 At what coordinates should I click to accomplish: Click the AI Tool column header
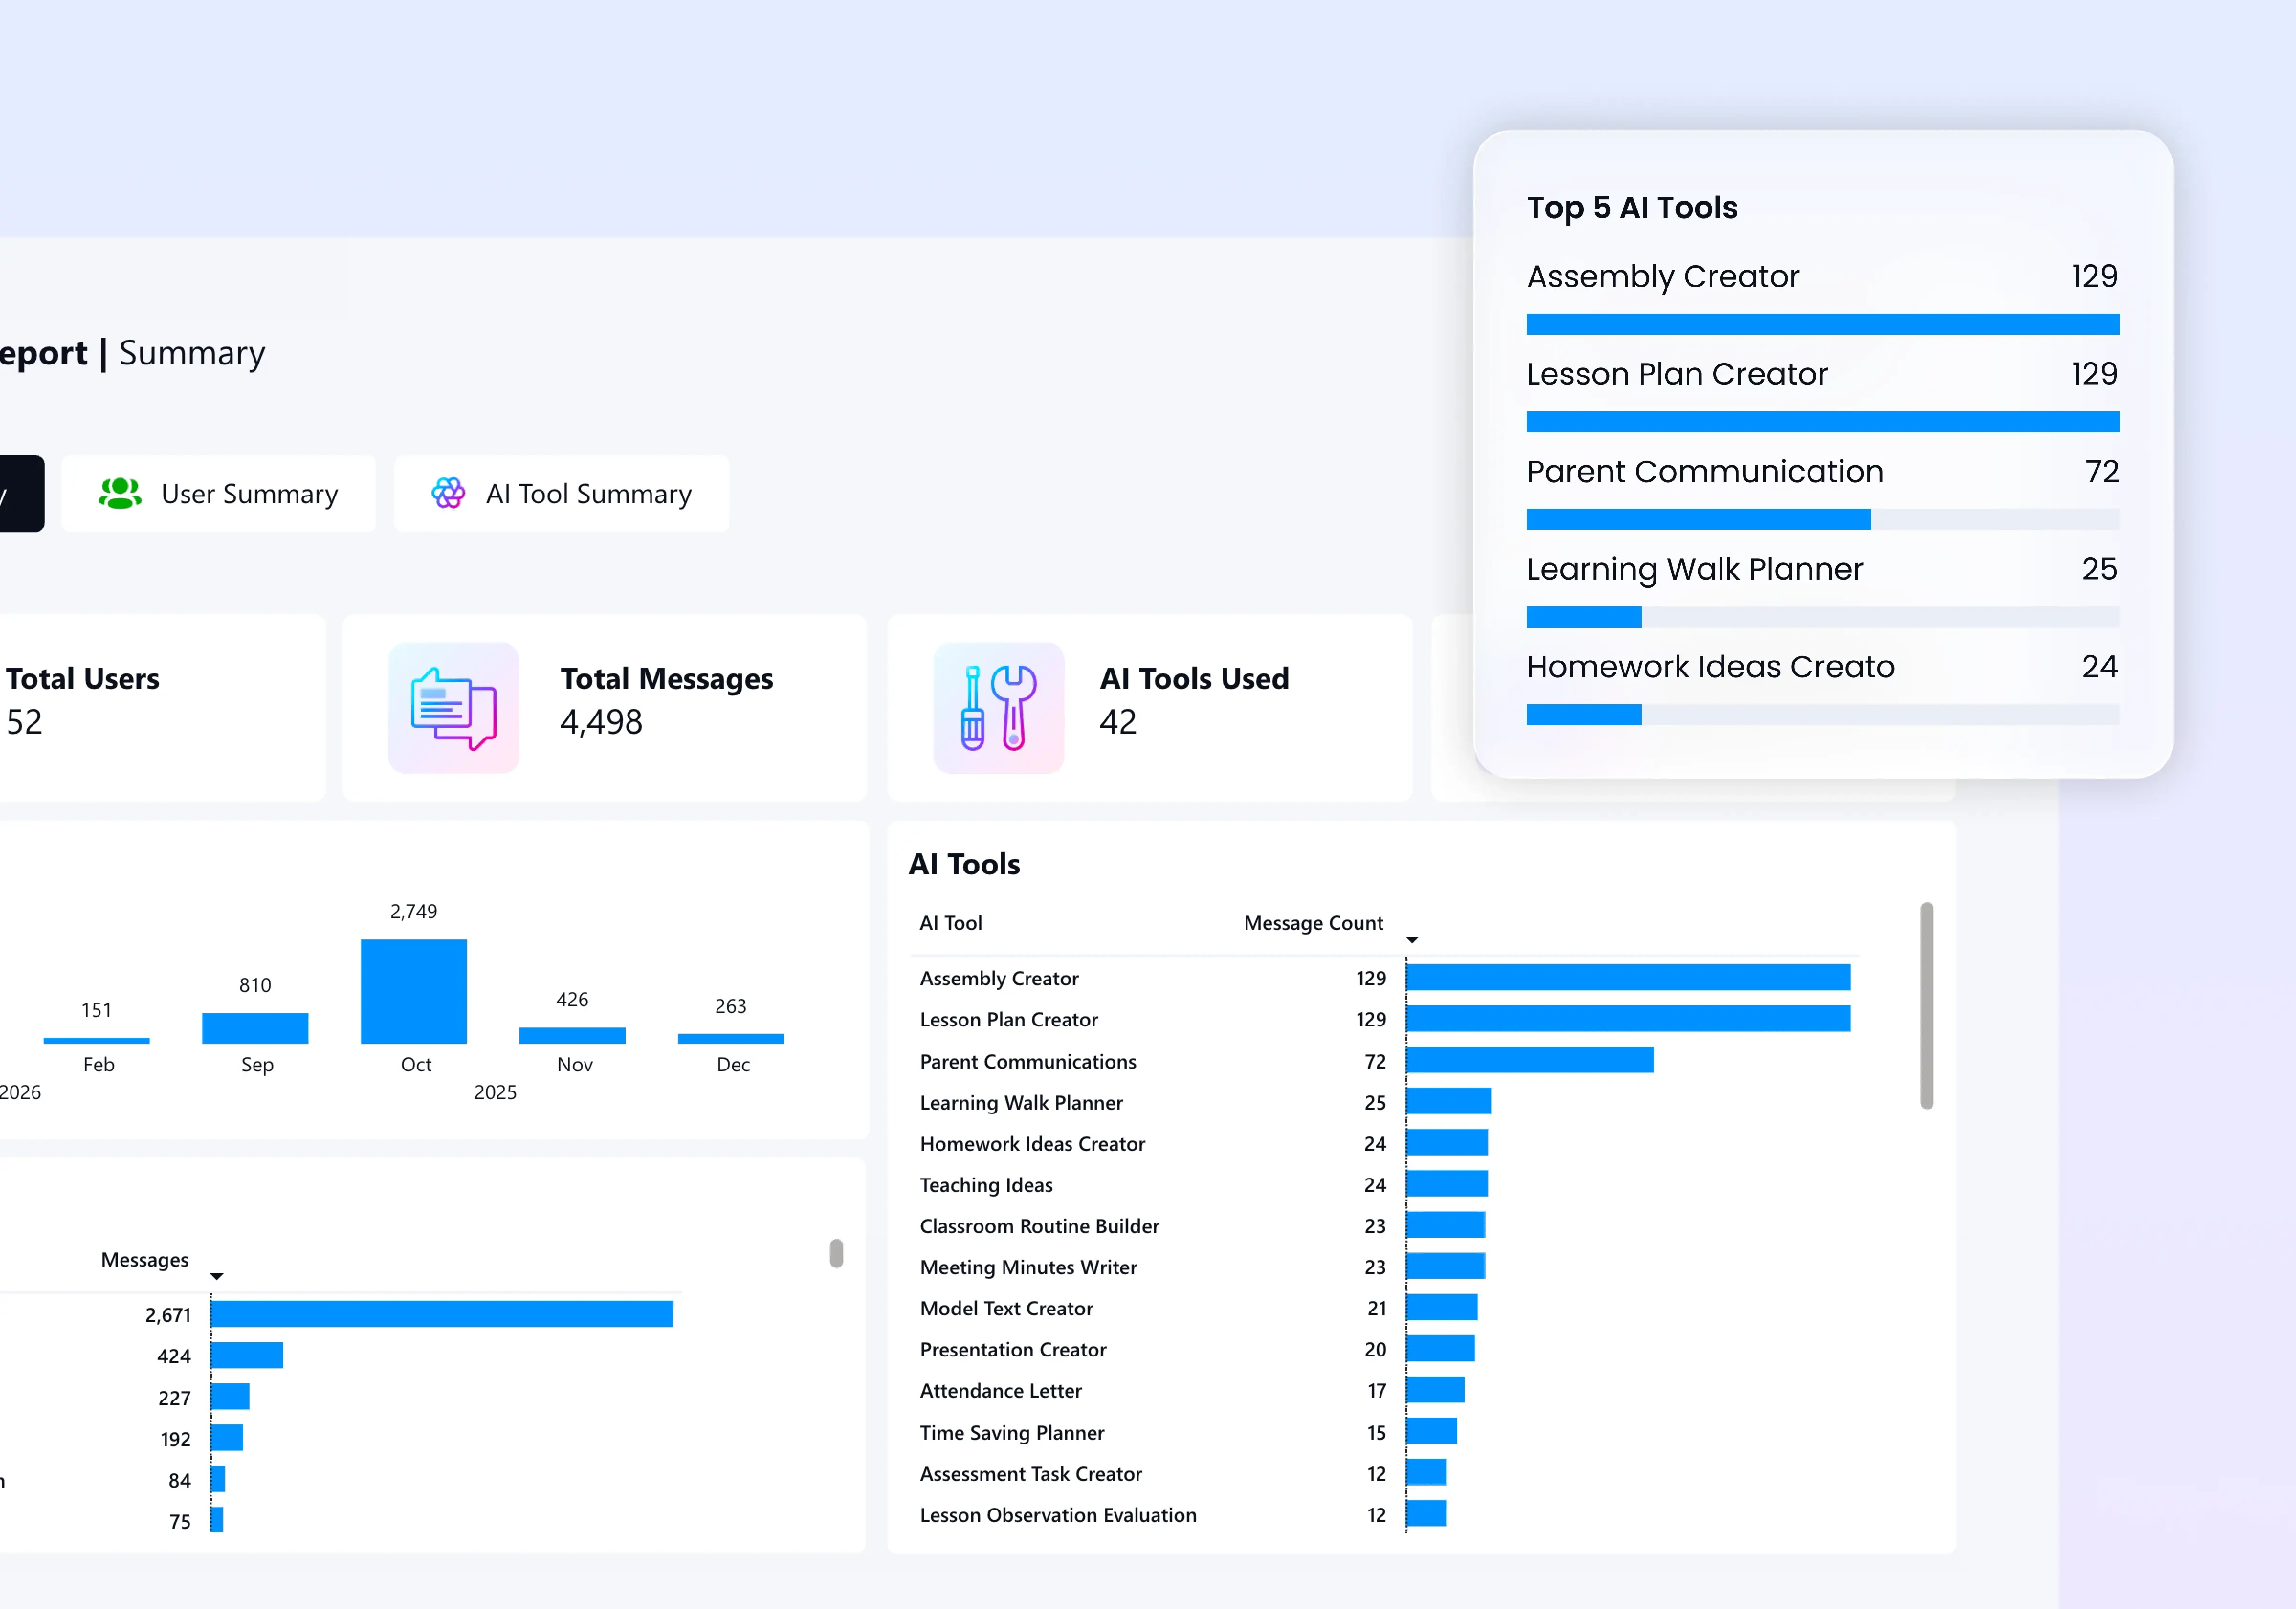click(x=951, y=923)
